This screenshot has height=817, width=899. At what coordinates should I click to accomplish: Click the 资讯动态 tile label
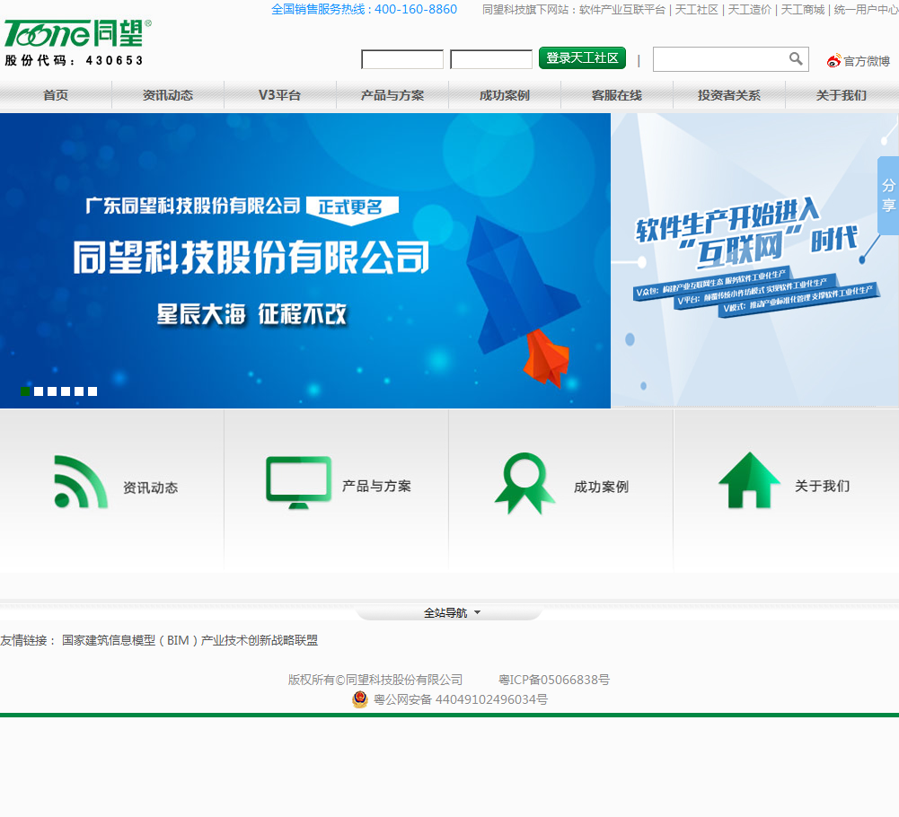(150, 488)
